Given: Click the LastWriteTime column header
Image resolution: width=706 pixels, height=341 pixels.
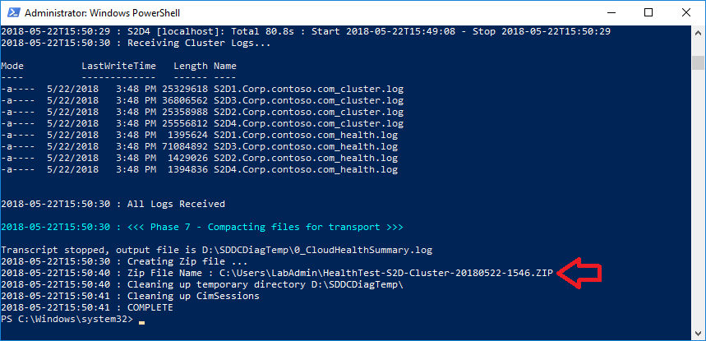Looking at the screenshot, I should [113, 66].
